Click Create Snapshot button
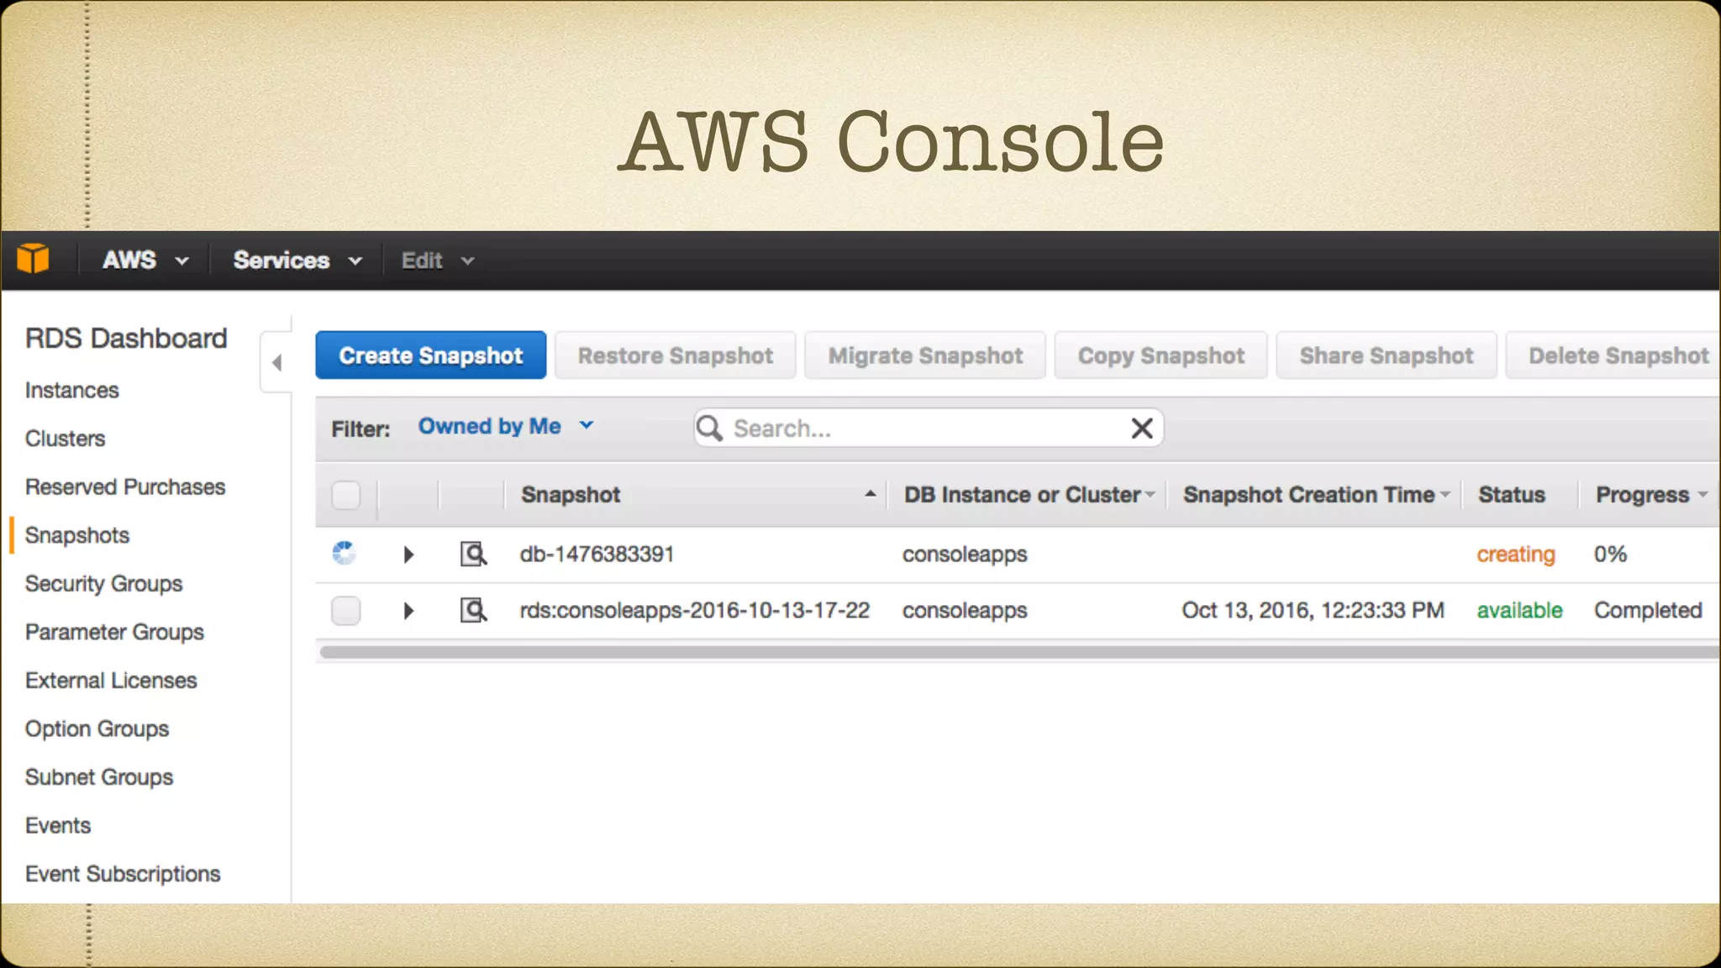 click(x=431, y=355)
